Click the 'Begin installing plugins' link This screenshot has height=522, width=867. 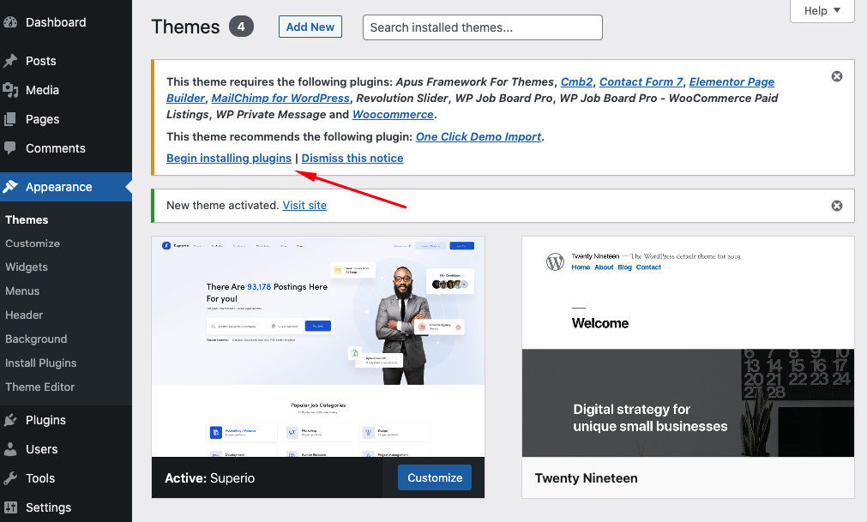pos(229,158)
